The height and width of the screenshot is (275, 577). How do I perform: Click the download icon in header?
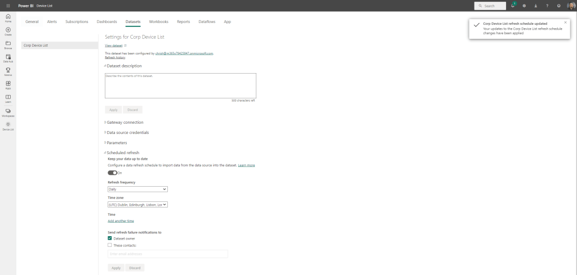tap(535, 6)
